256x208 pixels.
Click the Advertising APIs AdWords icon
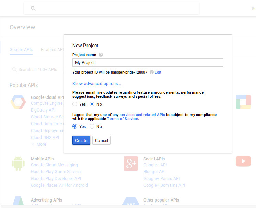pyautogui.click(x=18, y=200)
